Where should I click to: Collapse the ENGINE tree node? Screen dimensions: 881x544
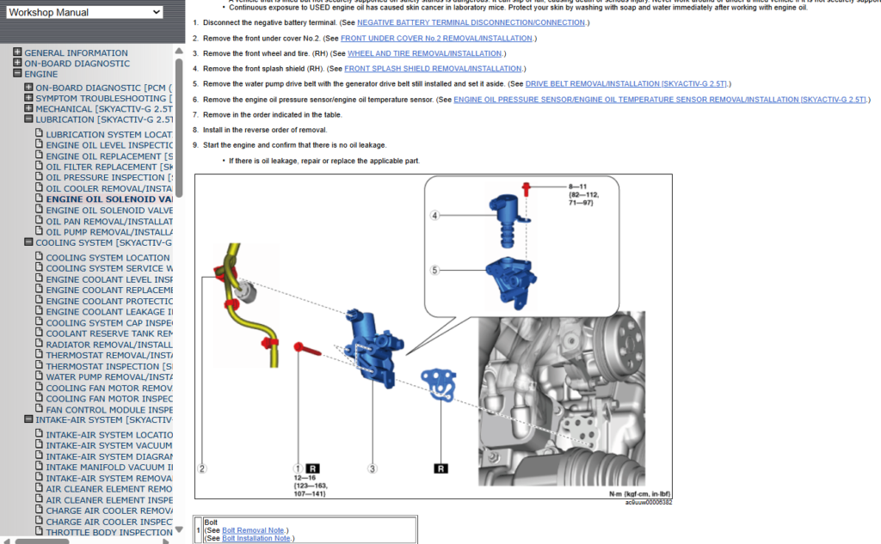coord(17,74)
